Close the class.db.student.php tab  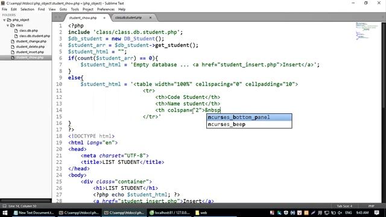tap(150, 17)
